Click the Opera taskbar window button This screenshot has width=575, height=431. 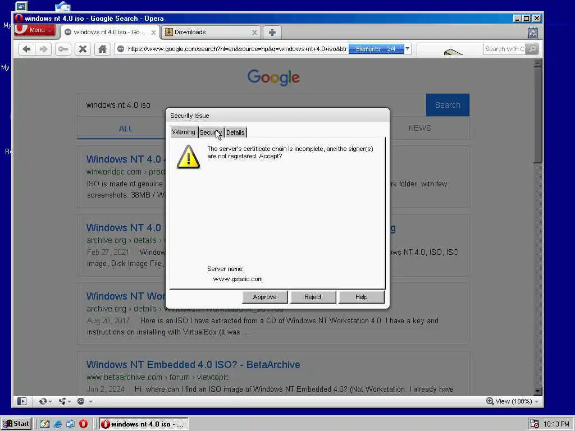pyautogui.click(x=144, y=424)
